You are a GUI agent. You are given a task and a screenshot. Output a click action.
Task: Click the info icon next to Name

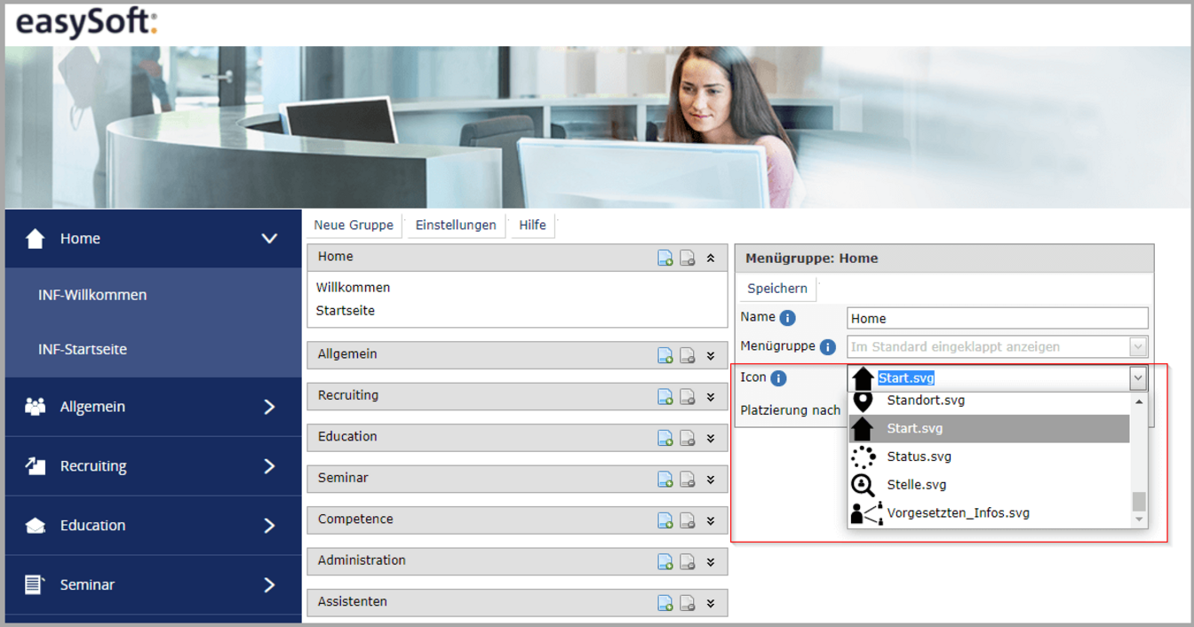[787, 318]
